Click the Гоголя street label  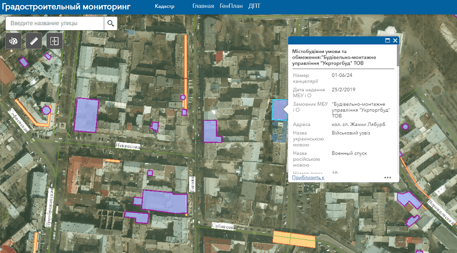[x=192, y=184]
